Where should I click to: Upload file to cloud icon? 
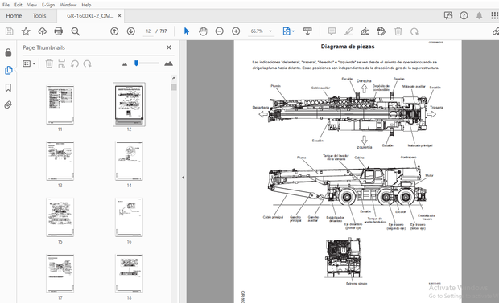coord(42,31)
